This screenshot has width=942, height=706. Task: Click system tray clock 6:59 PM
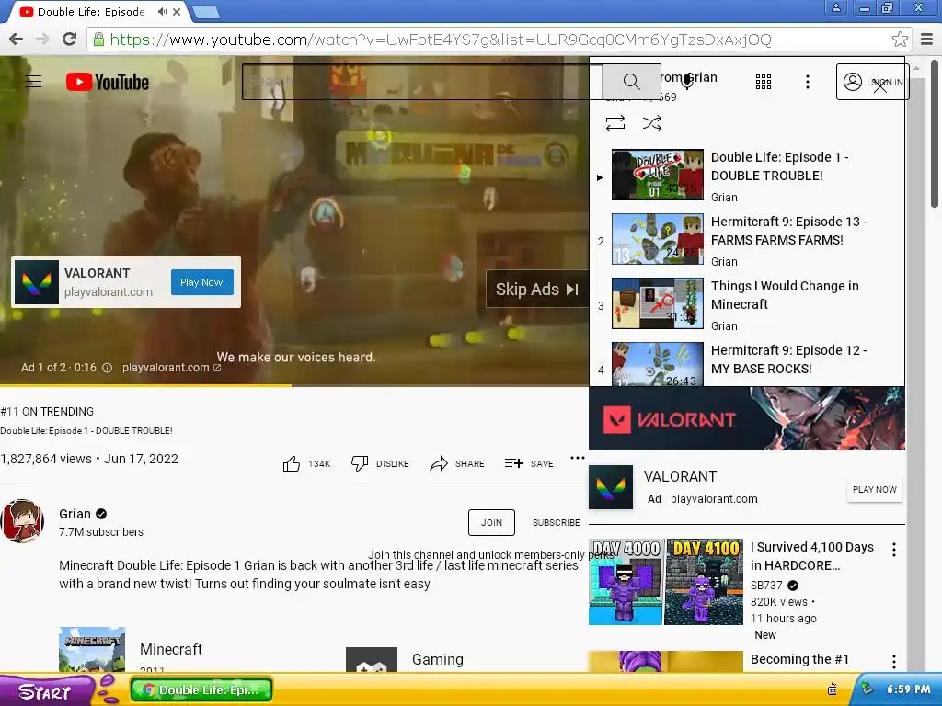pos(908,689)
